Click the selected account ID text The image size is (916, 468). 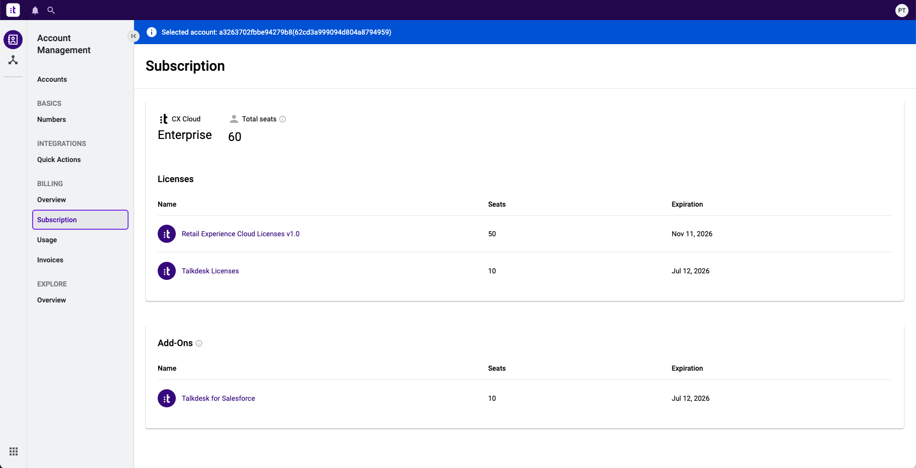pos(305,32)
